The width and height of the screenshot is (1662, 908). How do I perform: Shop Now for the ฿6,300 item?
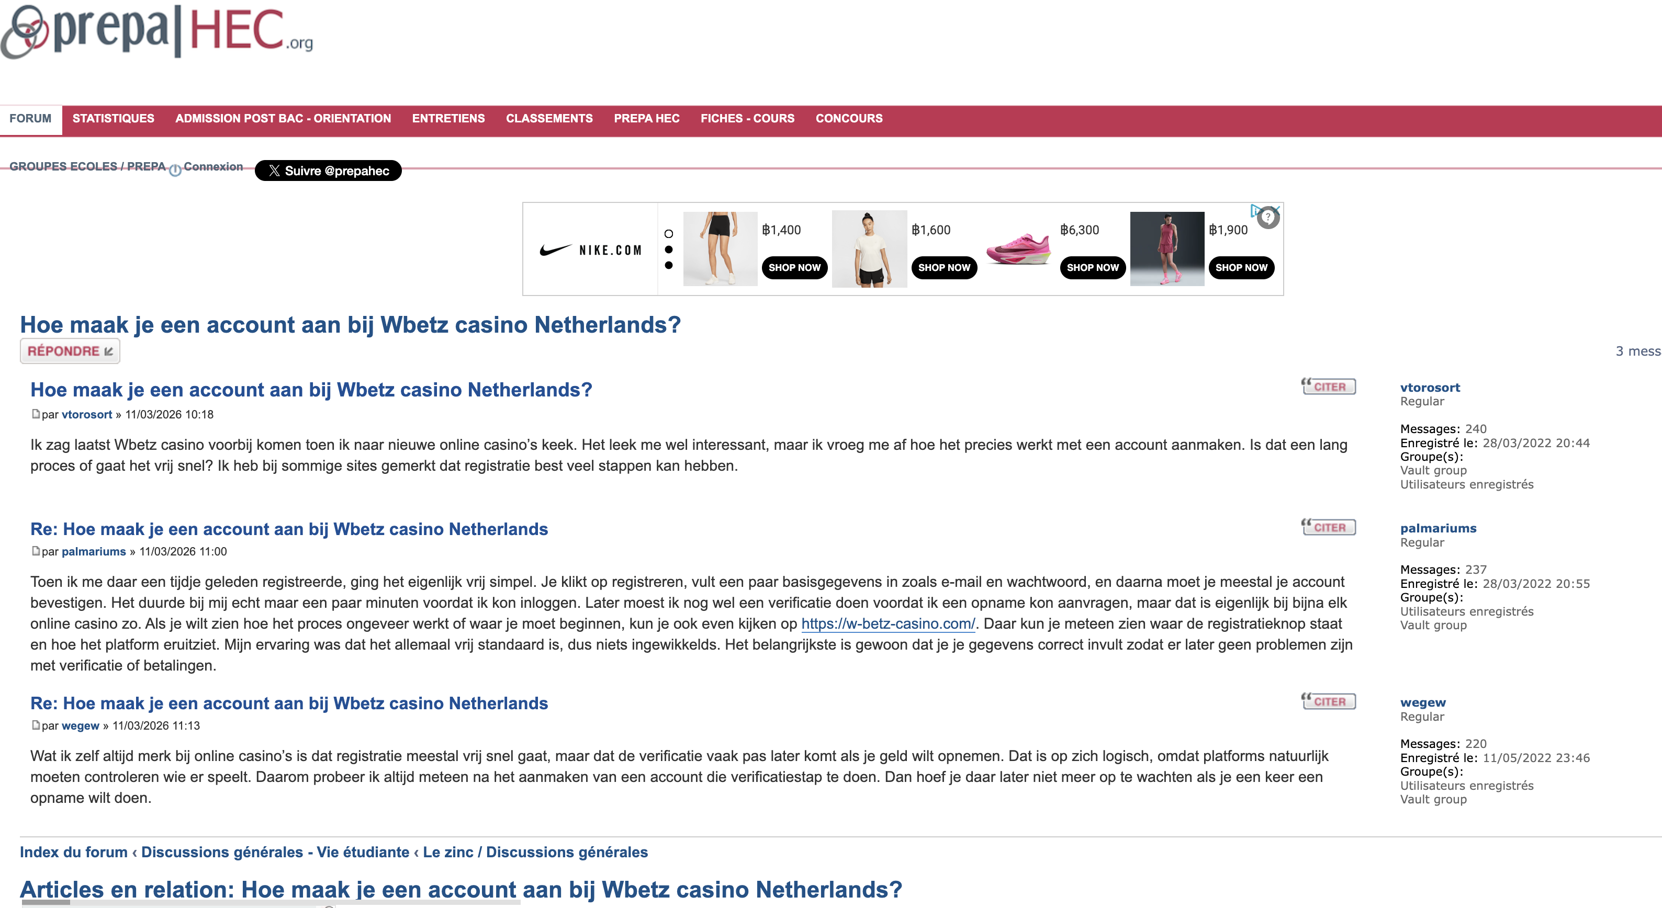tap(1093, 268)
